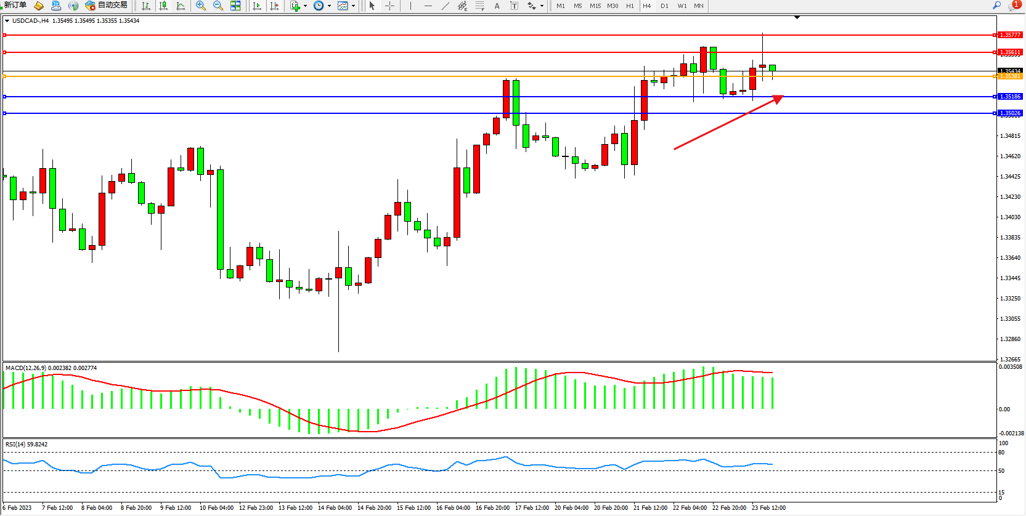
Task: Open the chart templates dropdown arrow
Action: (x=353, y=6)
